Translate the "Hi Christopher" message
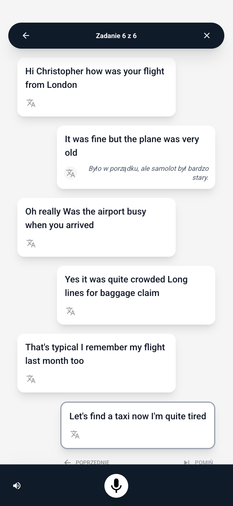Image resolution: width=233 pixels, height=506 pixels. pos(31,103)
